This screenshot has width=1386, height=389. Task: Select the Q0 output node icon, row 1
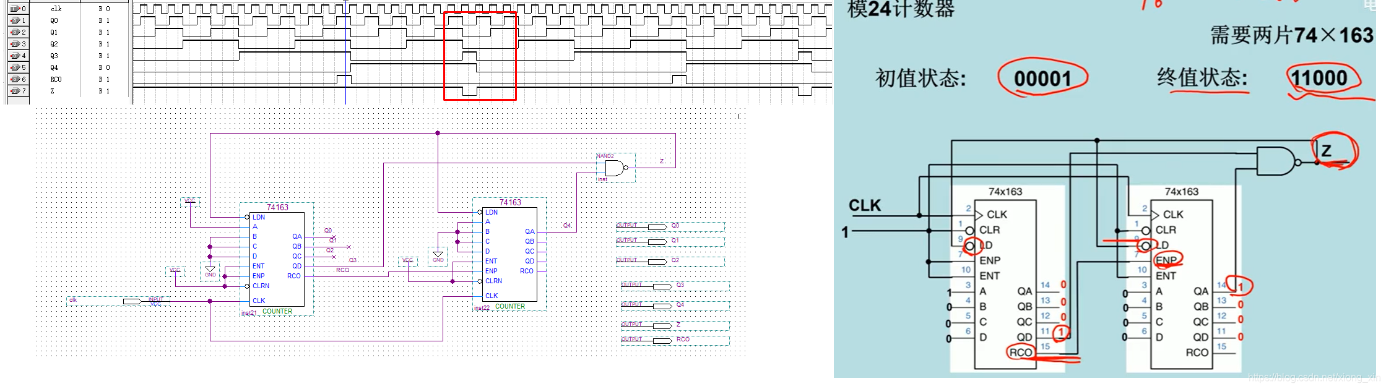pos(15,20)
